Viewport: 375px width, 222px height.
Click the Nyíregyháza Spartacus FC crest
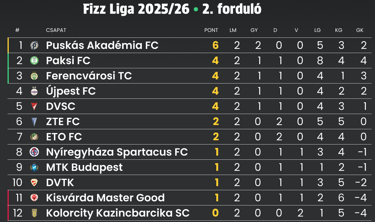pos(34,152)
